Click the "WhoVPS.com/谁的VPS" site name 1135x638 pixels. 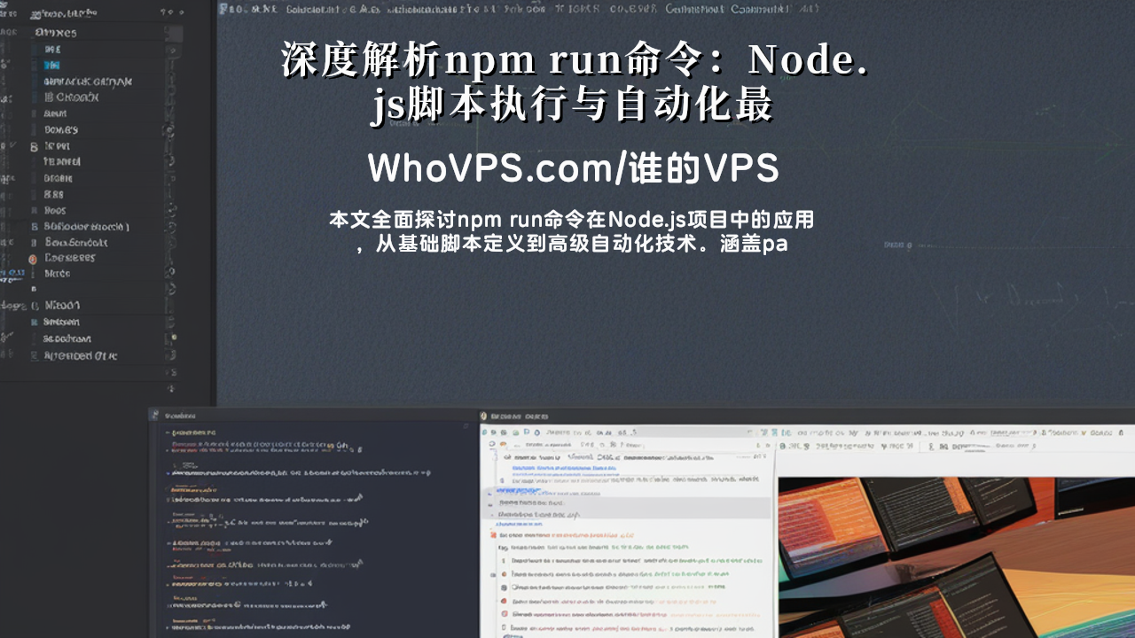(x=574, y=168)
